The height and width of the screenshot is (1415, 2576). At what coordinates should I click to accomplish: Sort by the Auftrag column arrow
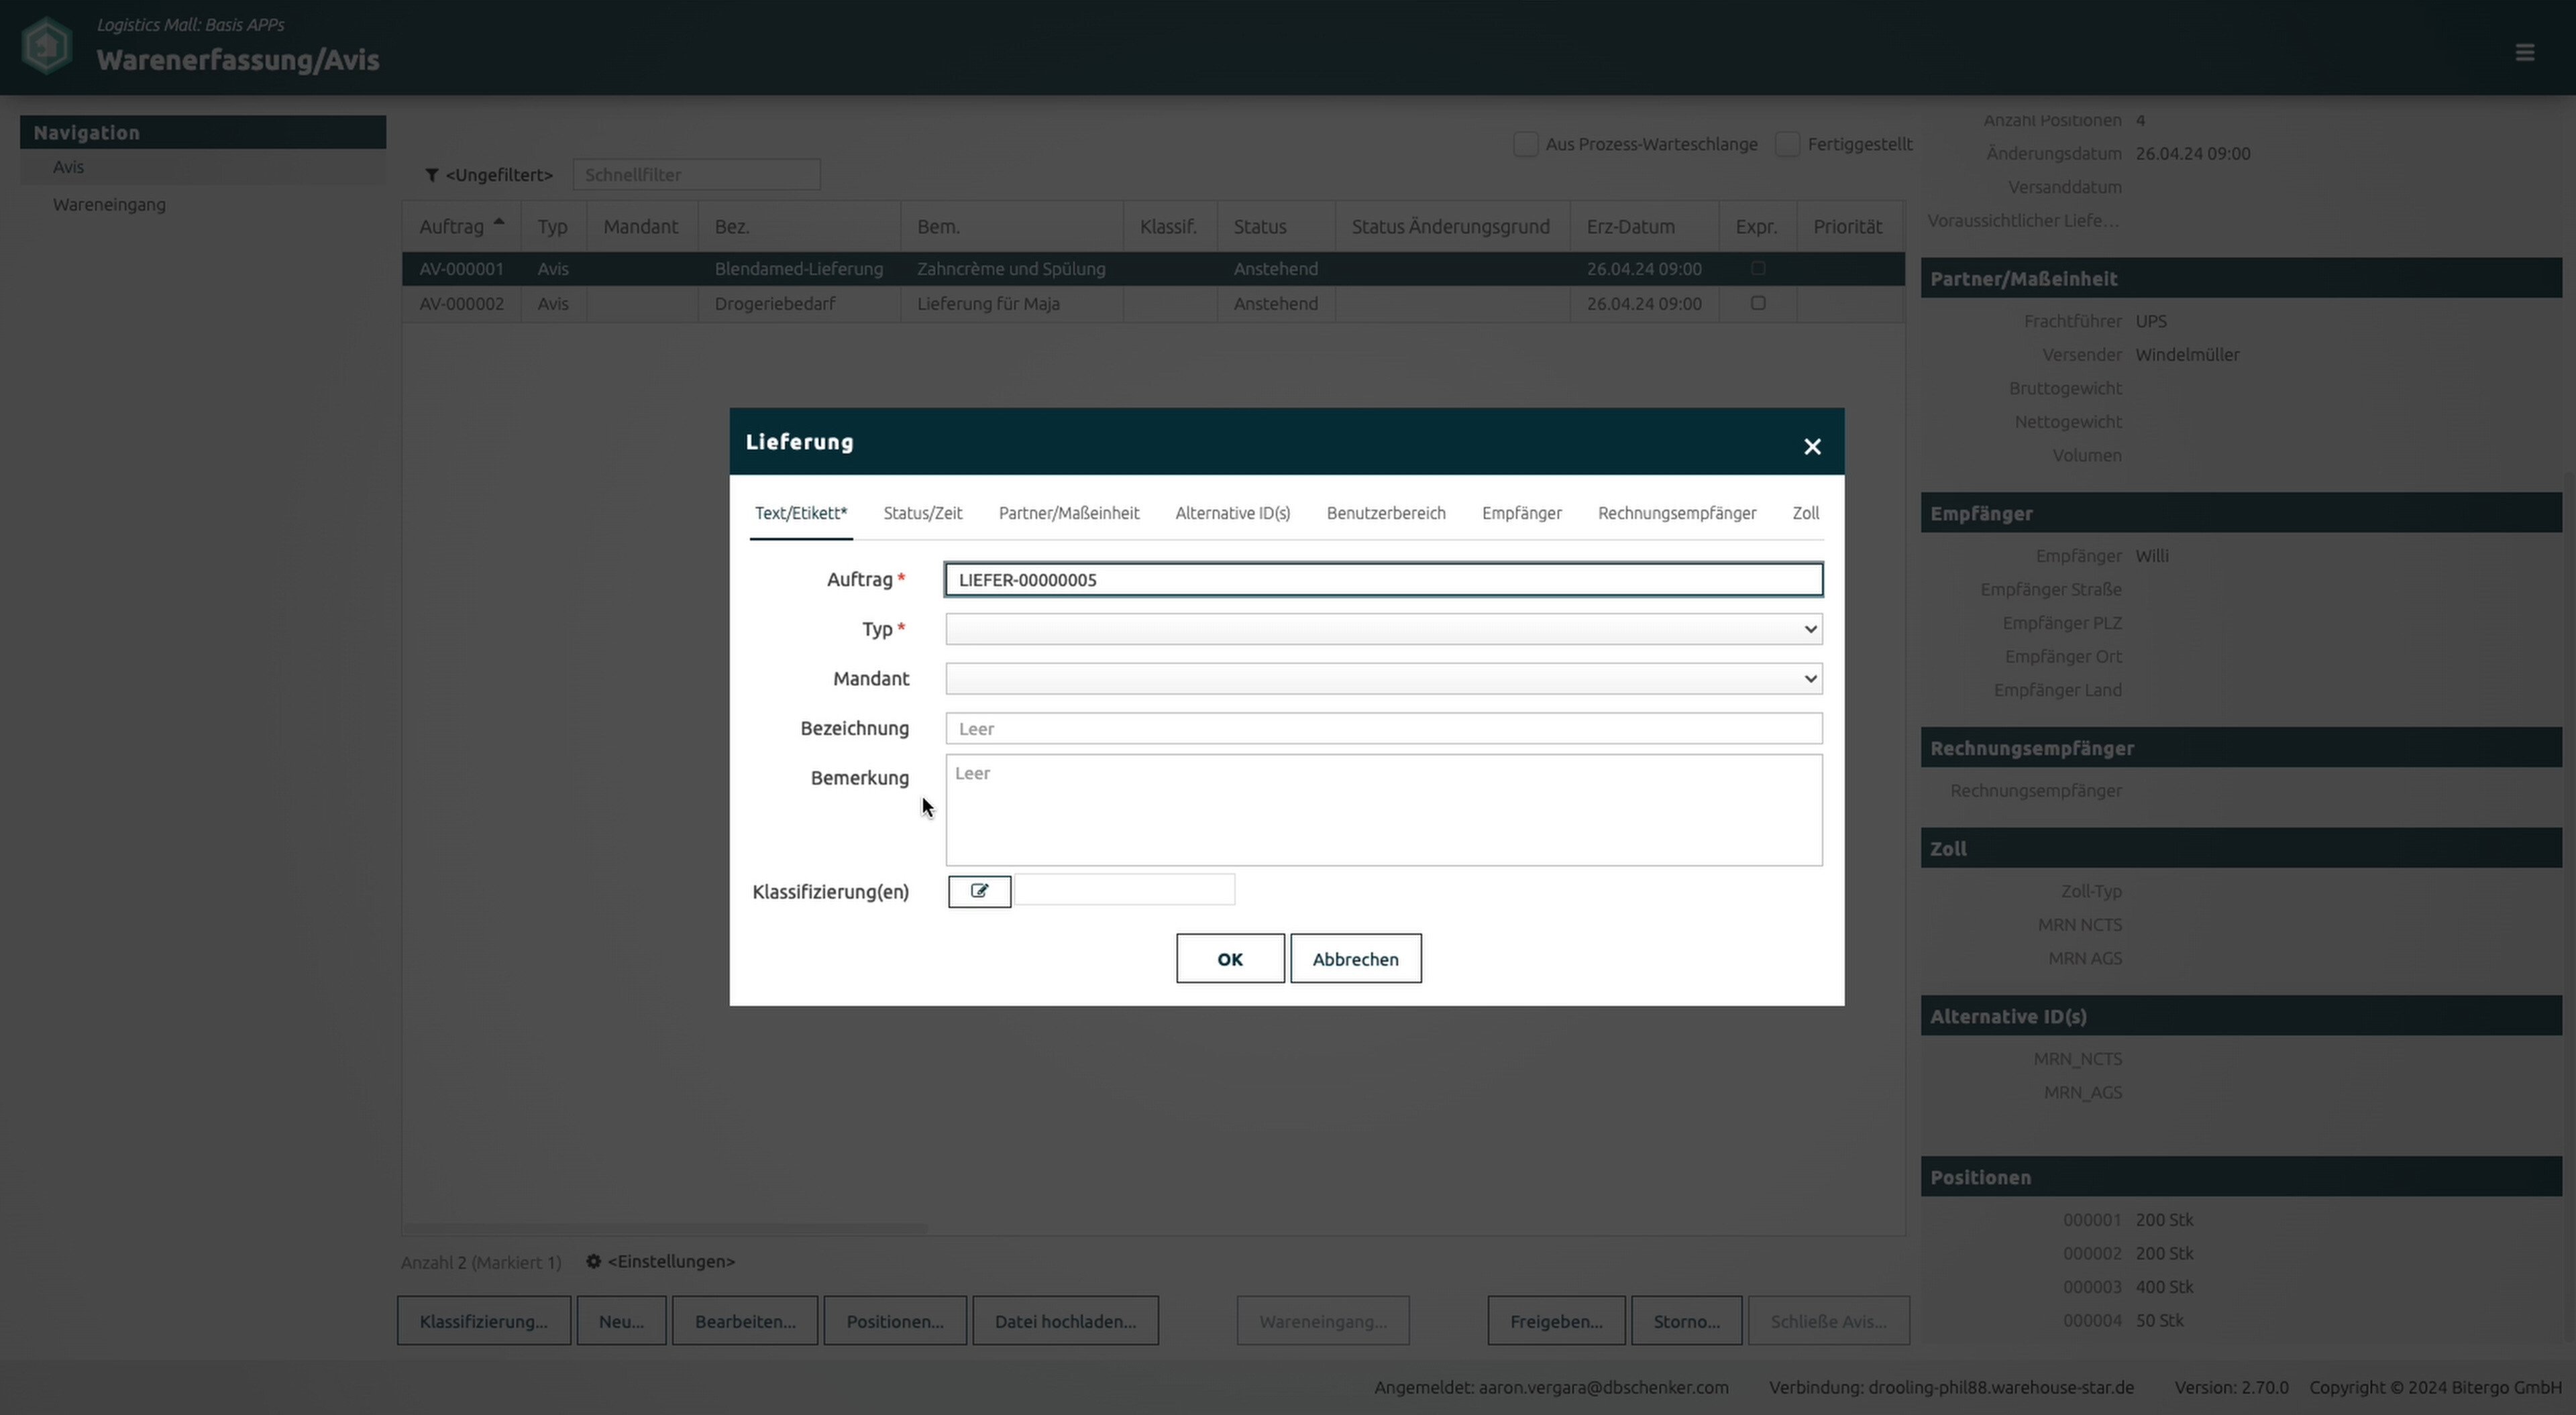(x=499, y=222)
